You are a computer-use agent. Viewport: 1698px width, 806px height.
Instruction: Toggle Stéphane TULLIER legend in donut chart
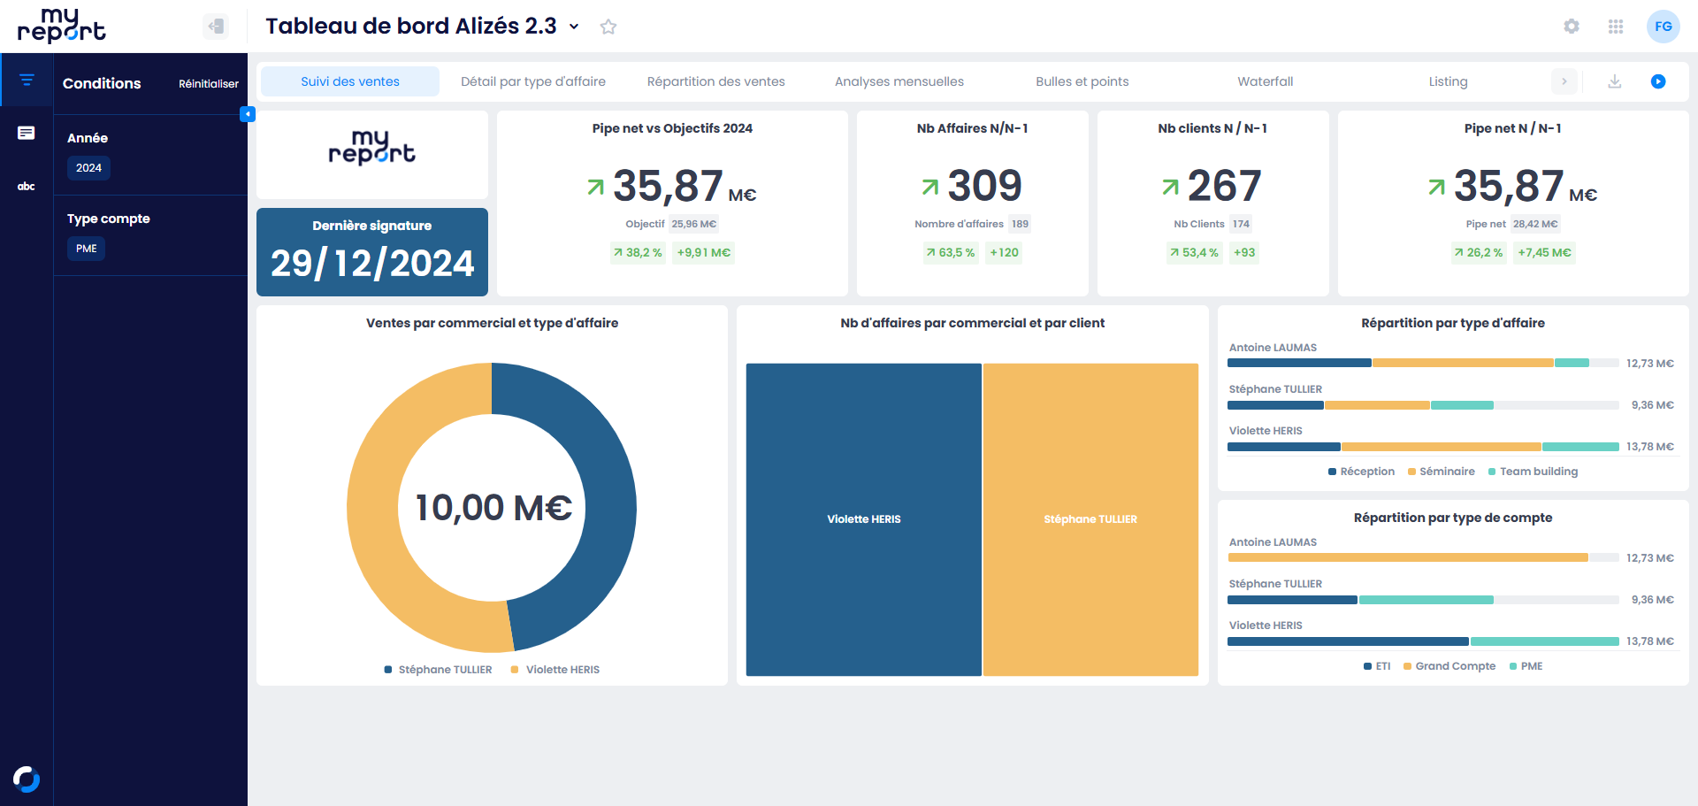(x=438, y=670)
